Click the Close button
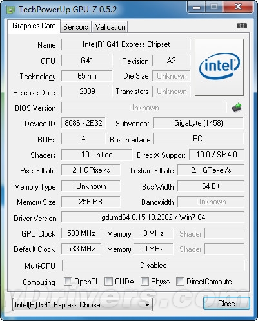 (x=226, y=304)
